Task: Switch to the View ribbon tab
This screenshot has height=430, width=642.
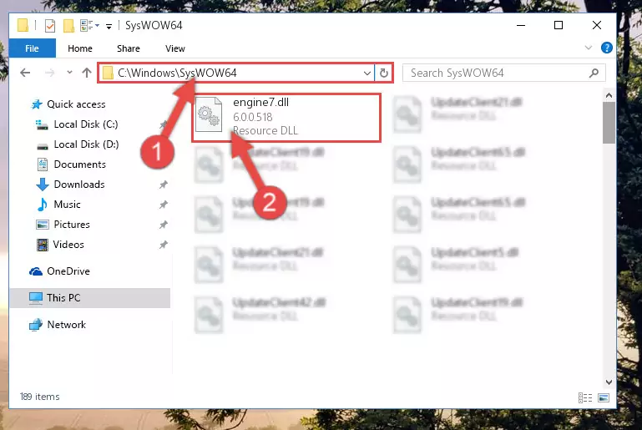Action: [174, 48]
